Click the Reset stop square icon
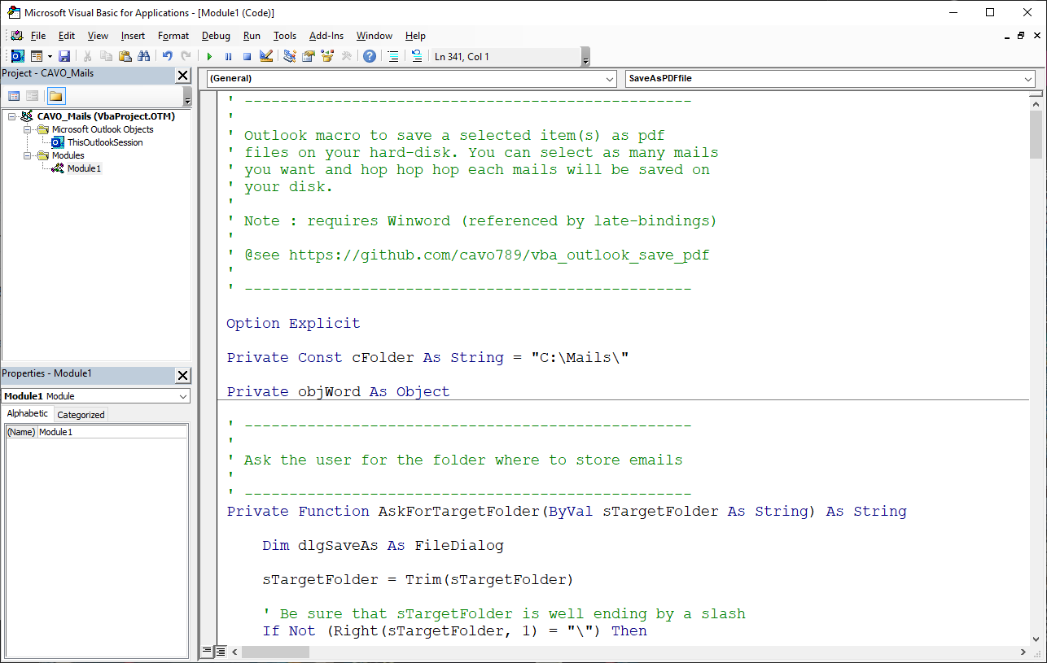1047x663 pixels. point(247,56)
